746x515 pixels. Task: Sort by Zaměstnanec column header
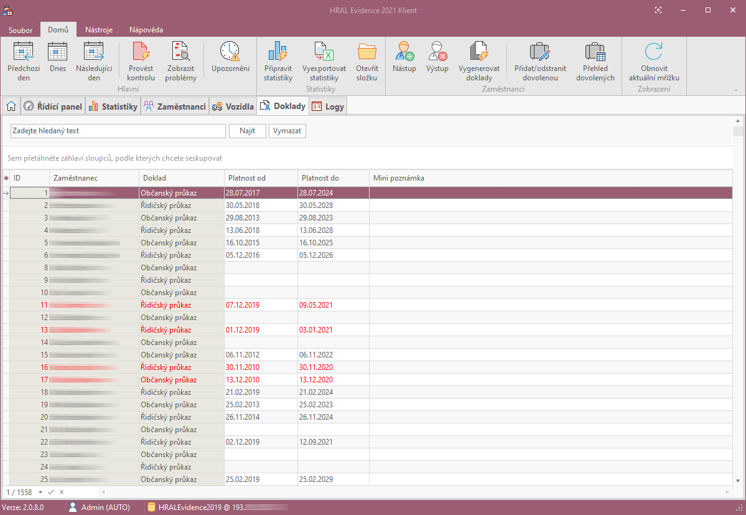click(x=94, y=178)
